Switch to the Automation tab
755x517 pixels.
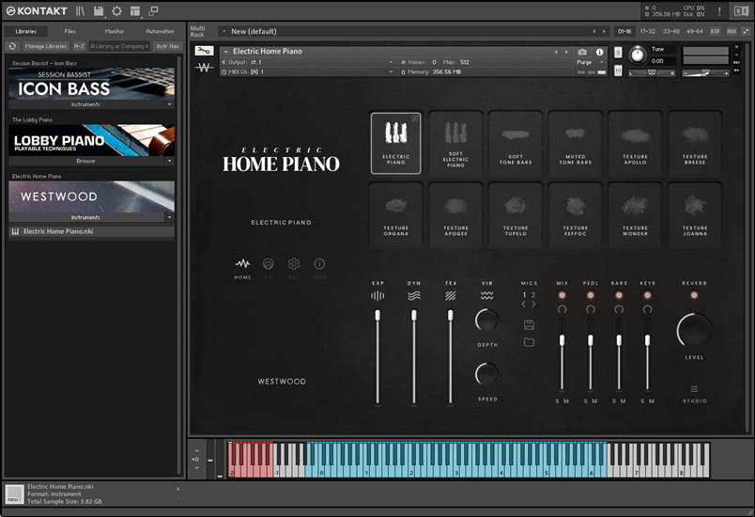coord(160,31)
